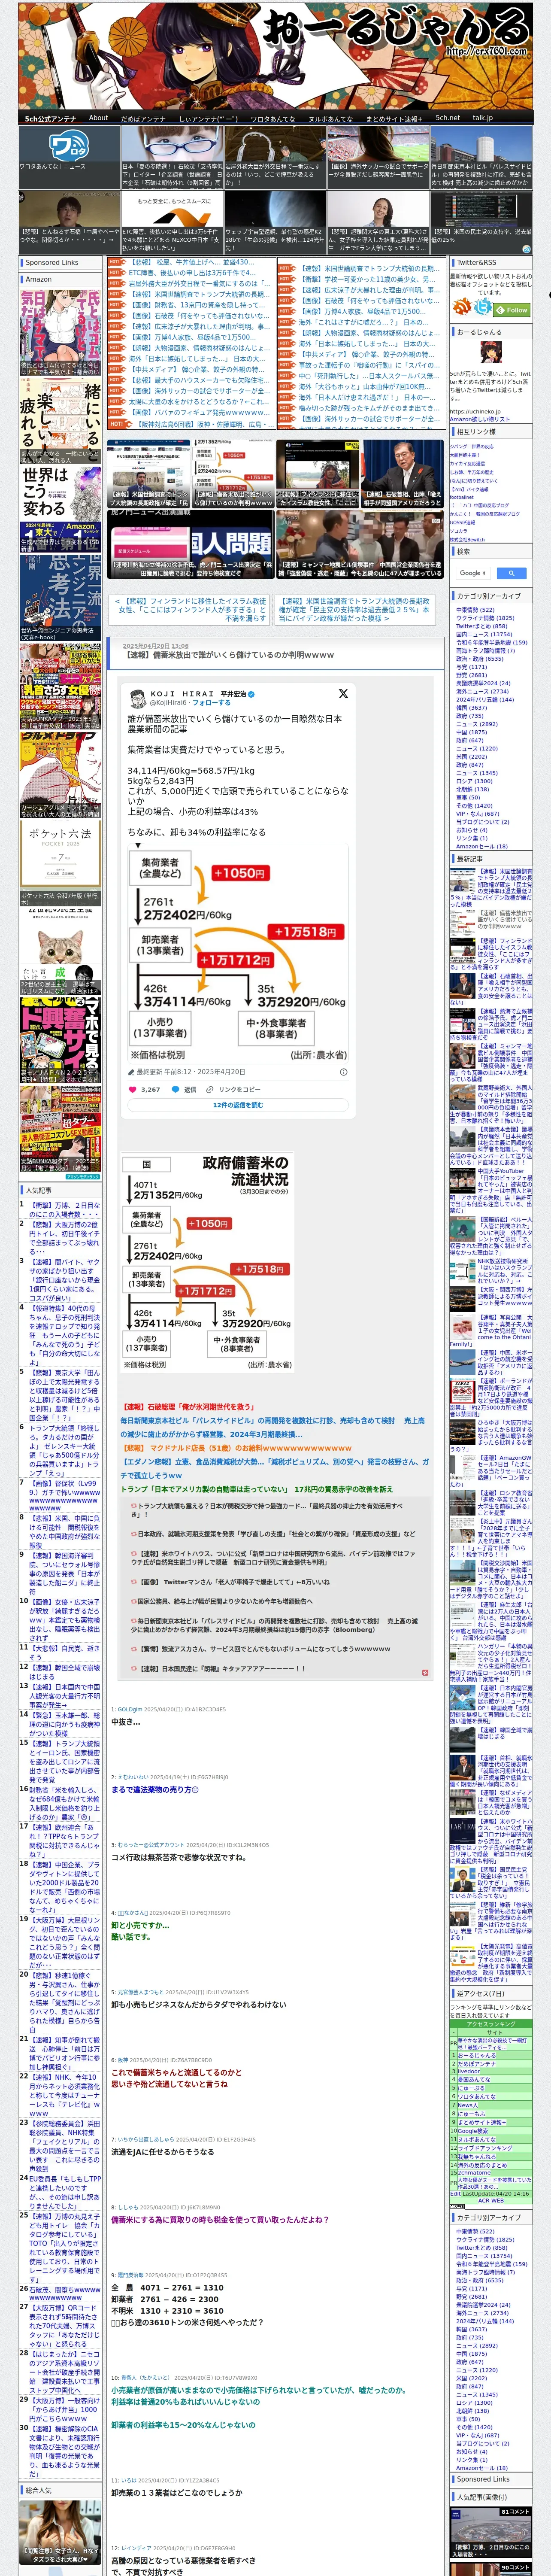Open ジパング 世界の反応 link
551x2576 pixels.
pyautogui.click(x=471, y=447)
